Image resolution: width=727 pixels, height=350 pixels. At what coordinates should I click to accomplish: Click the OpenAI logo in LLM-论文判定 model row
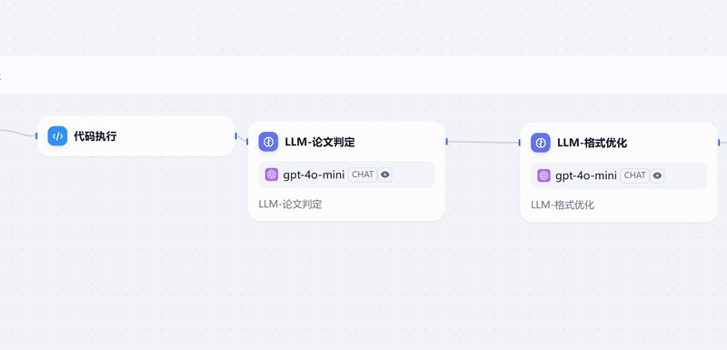[271, 175]
